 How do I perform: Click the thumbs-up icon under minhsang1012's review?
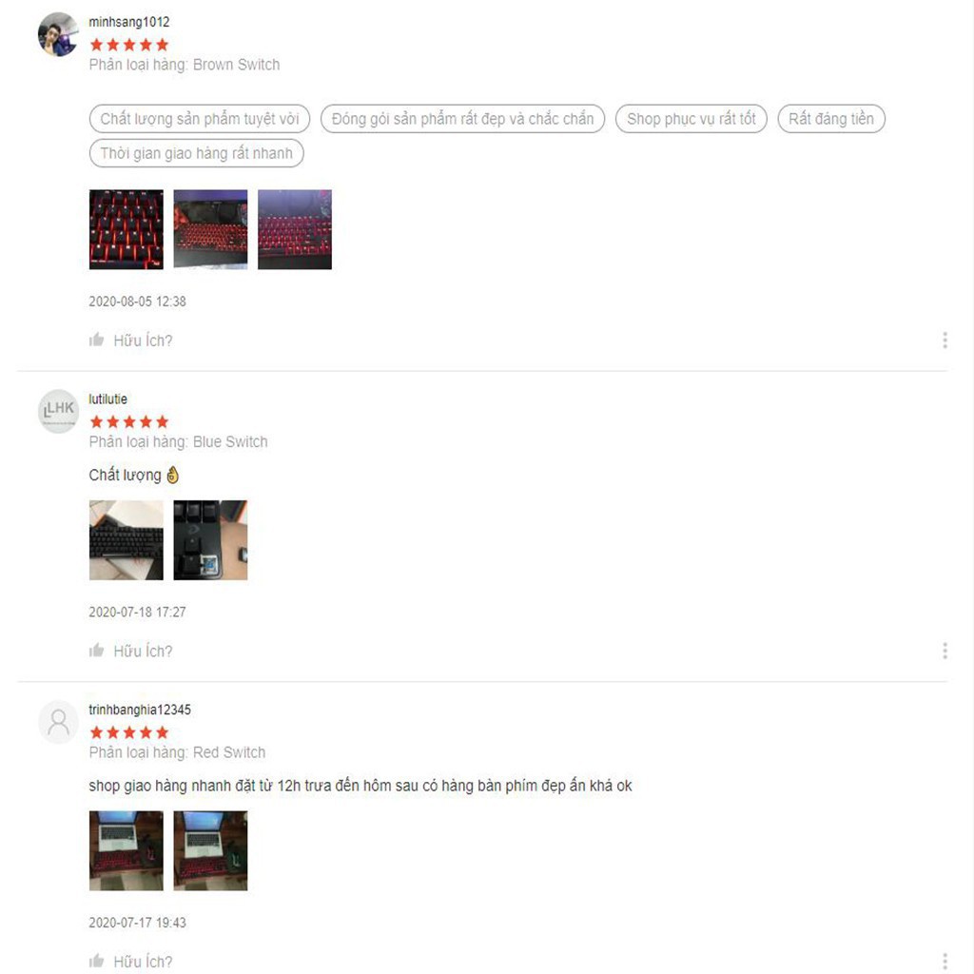click(96, 340)
